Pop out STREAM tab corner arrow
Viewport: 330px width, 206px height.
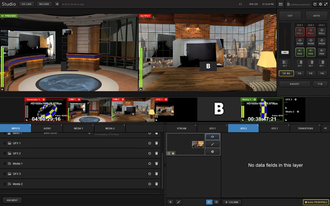coord(196,125)
